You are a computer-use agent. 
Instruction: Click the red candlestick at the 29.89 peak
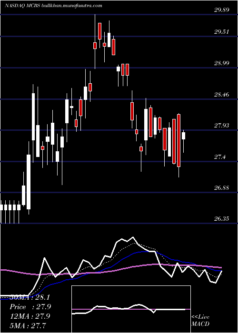[x=95, y=46]
